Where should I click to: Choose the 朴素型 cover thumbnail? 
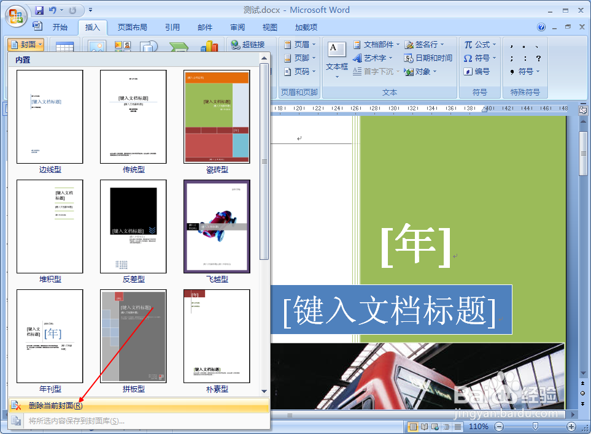click(217, 336)
